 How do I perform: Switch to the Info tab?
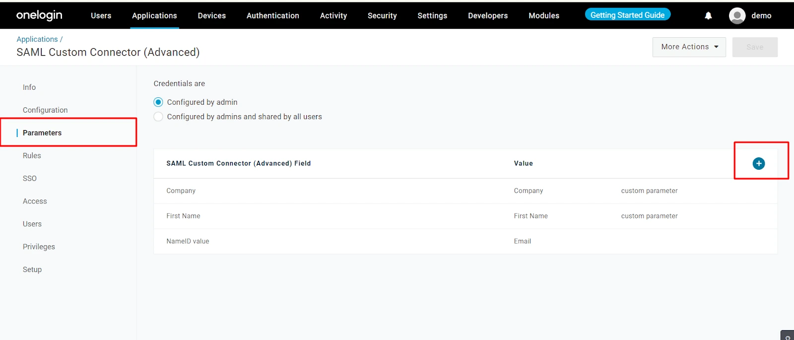[x=29, y=87]
